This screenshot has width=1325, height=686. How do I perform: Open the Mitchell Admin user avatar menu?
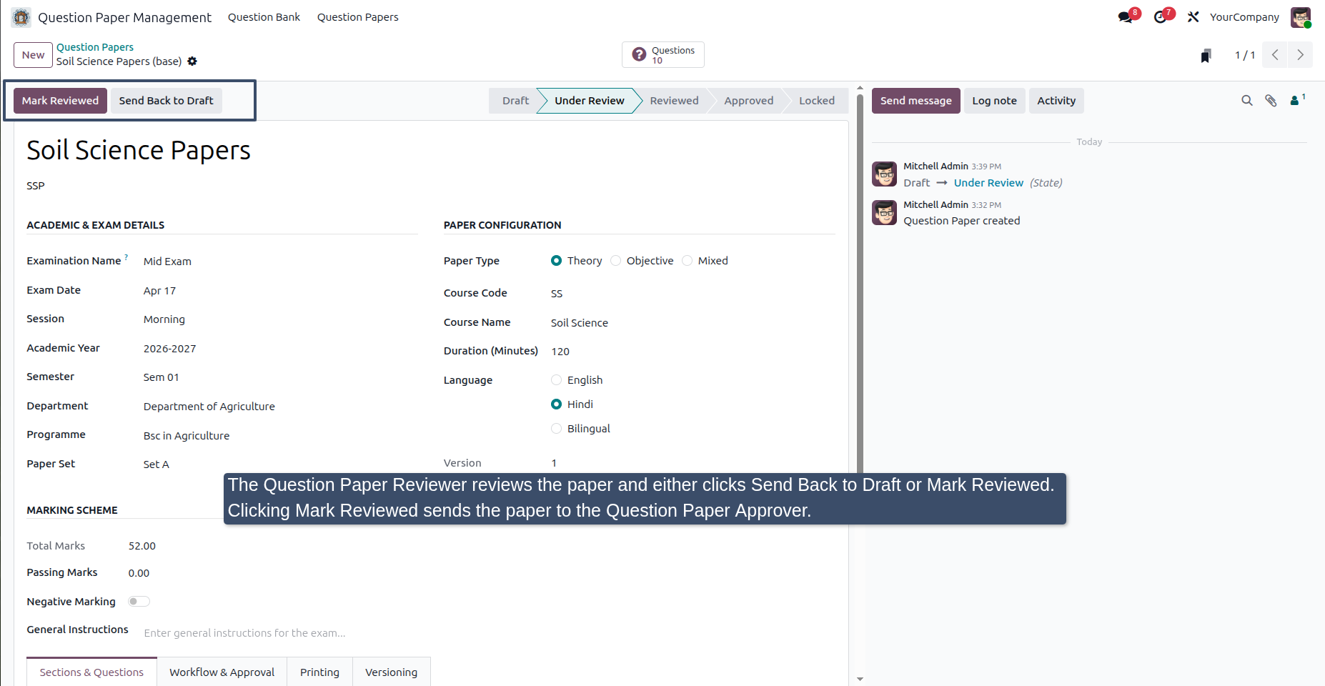[1300, 17]
